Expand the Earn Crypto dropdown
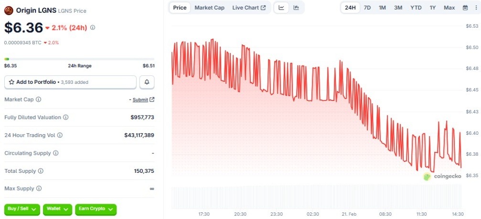Image resolution: width=481 pixels, height=219 pixels. click(x=96, y=209)
